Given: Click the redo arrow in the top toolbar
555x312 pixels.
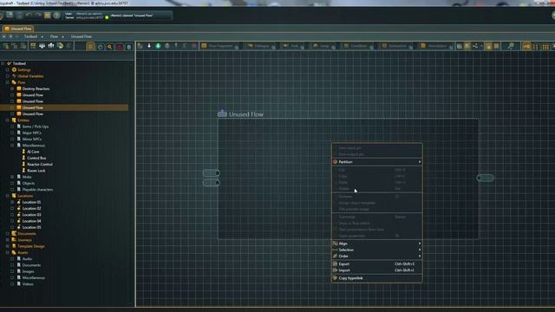Looking at the screenshot, I should tap(38, 16).
